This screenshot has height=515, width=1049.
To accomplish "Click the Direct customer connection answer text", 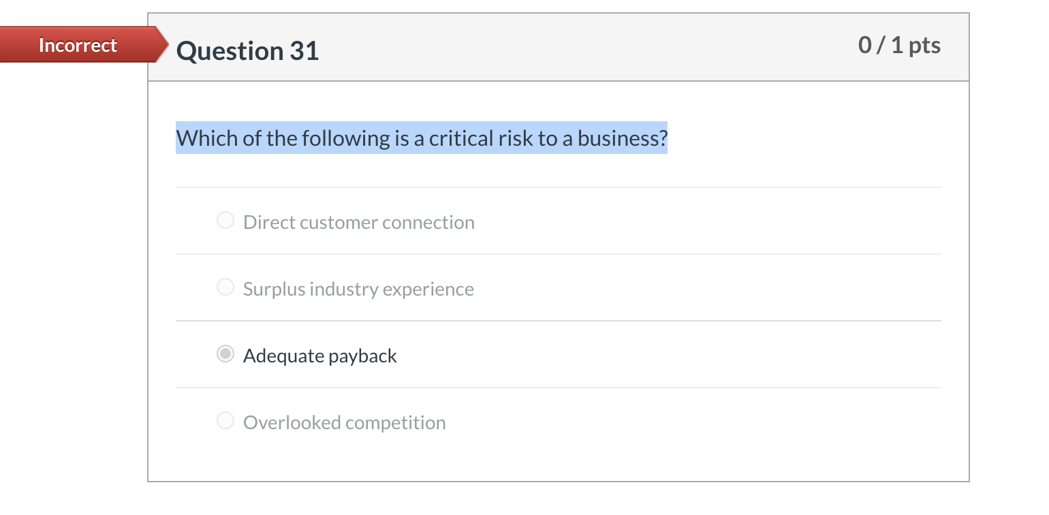I will point(358,222).
